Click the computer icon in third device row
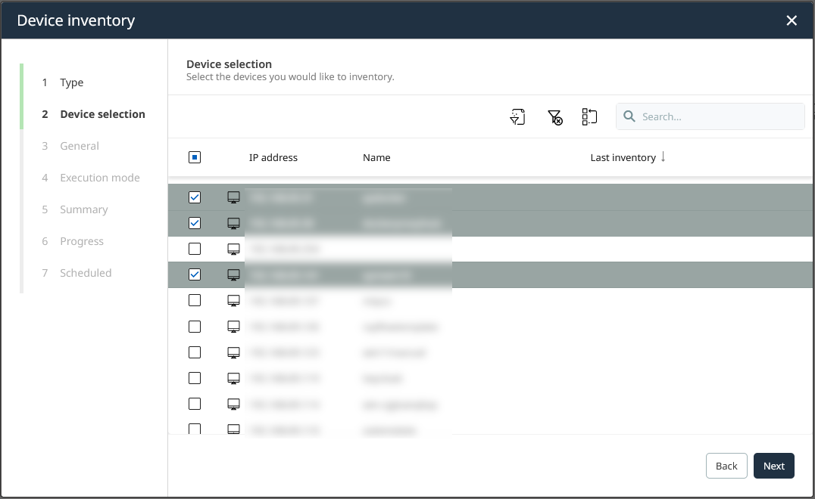Image resolution: width=815 pixels, height=499 pixels. (x=234, y=249)
